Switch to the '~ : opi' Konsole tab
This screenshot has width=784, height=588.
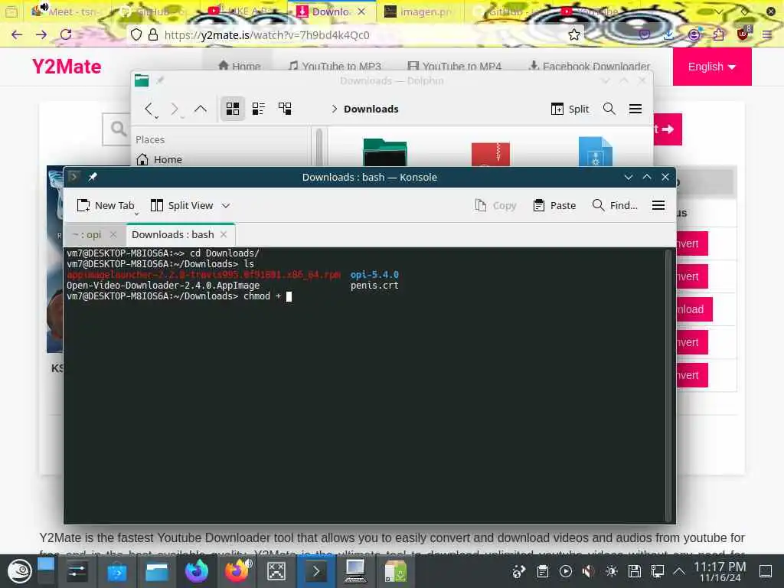(87, 234)
